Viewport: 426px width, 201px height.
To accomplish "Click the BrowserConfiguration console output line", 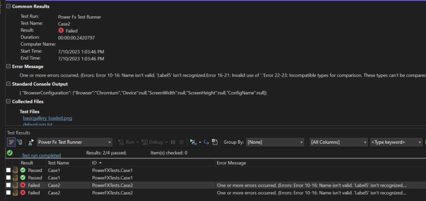I will (x=143, y=93).
